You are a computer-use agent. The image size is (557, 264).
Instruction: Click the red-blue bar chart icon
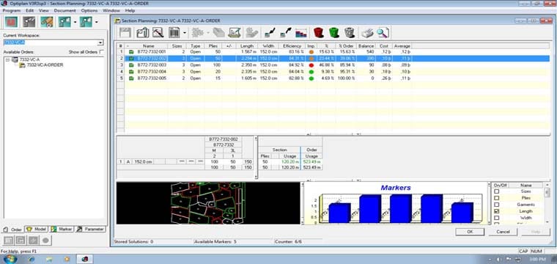coord(301,33)
